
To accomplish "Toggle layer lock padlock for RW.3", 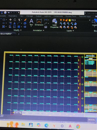I will (x=67, y=20).
